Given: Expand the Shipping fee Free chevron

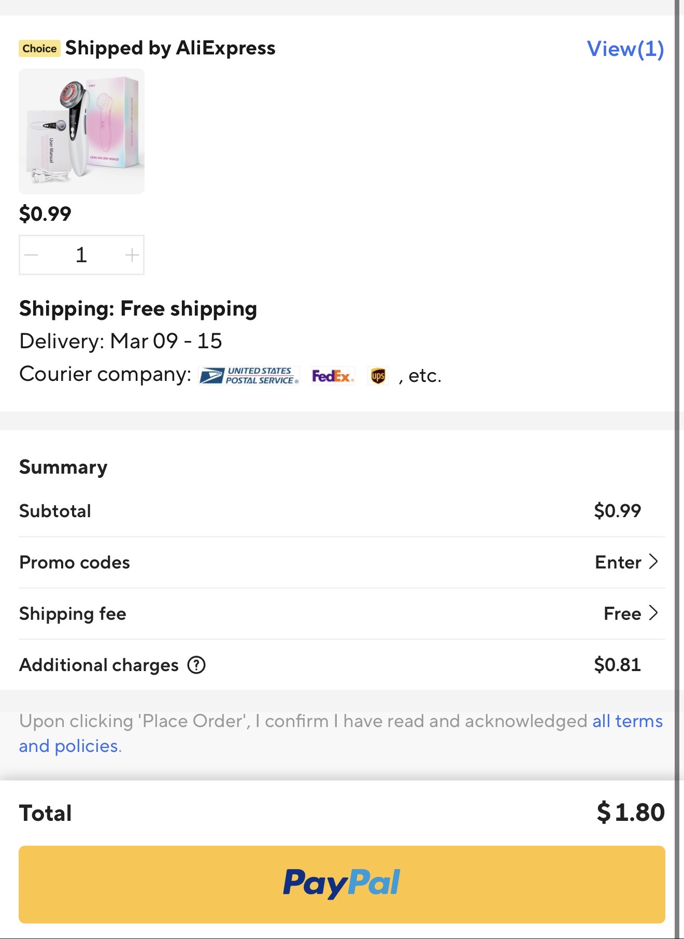Looking at the screenshot, I should pos(653,613).
